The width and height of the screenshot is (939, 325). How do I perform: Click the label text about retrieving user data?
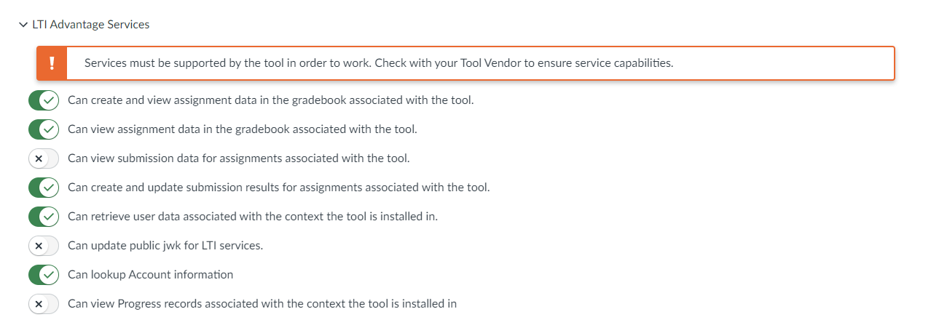point(253,217)
